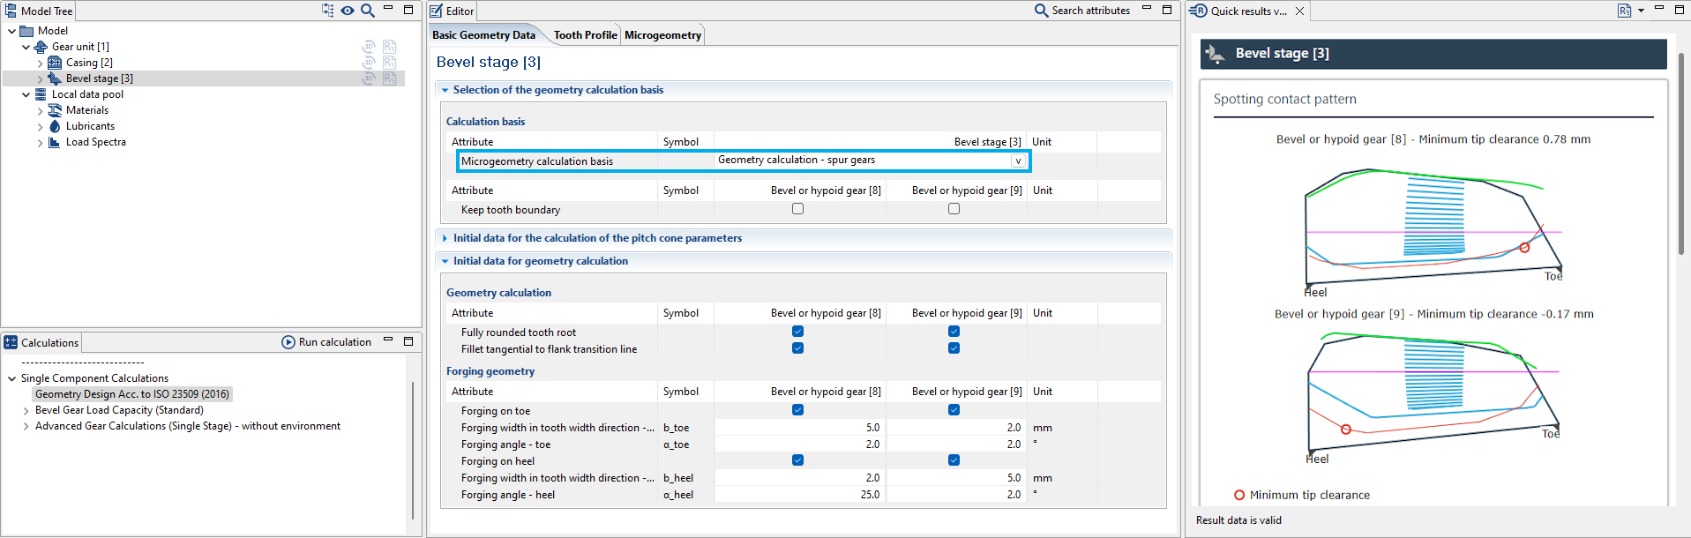Select Geometry Design Acc. to ISO 23509 calculation
The image size is (1691, 538).
132,394
